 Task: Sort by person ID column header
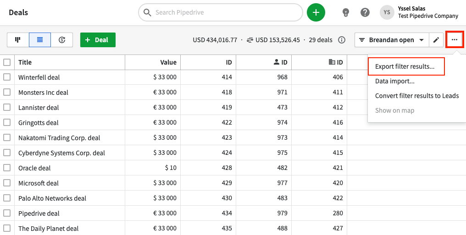click(280, 62)
